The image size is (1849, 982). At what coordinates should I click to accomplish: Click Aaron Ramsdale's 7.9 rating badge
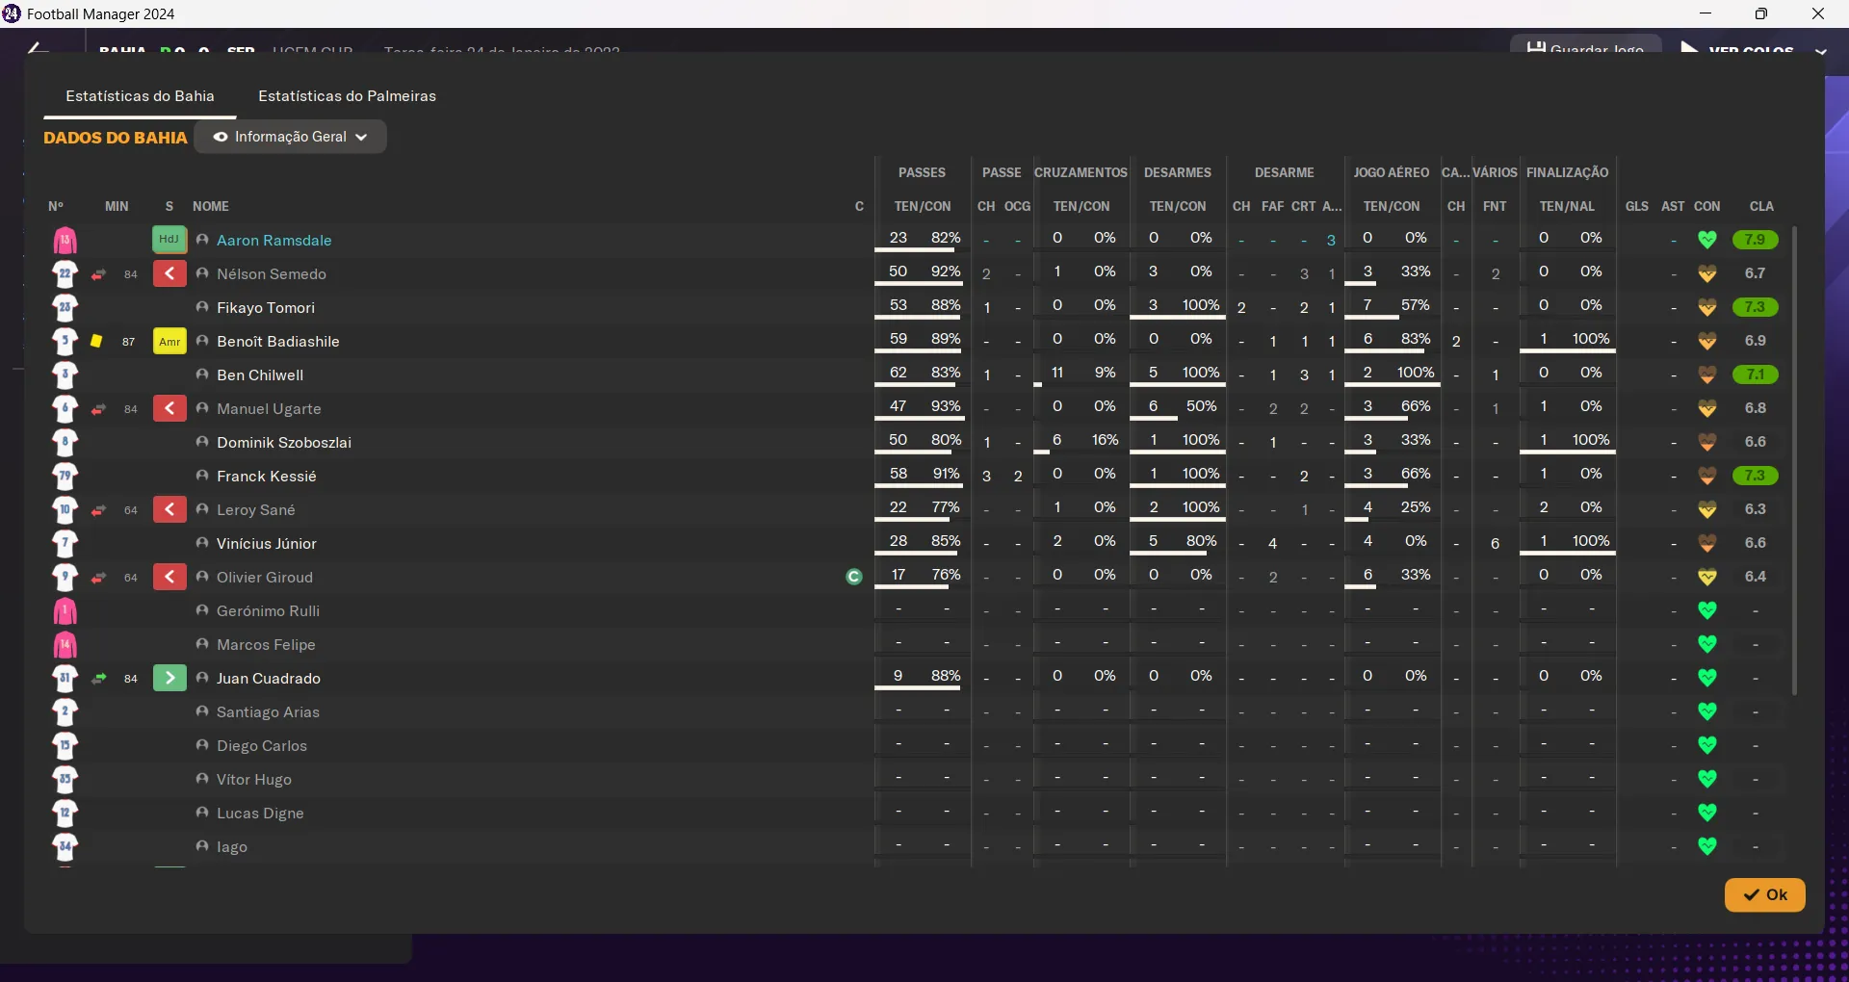[1755, 240]
